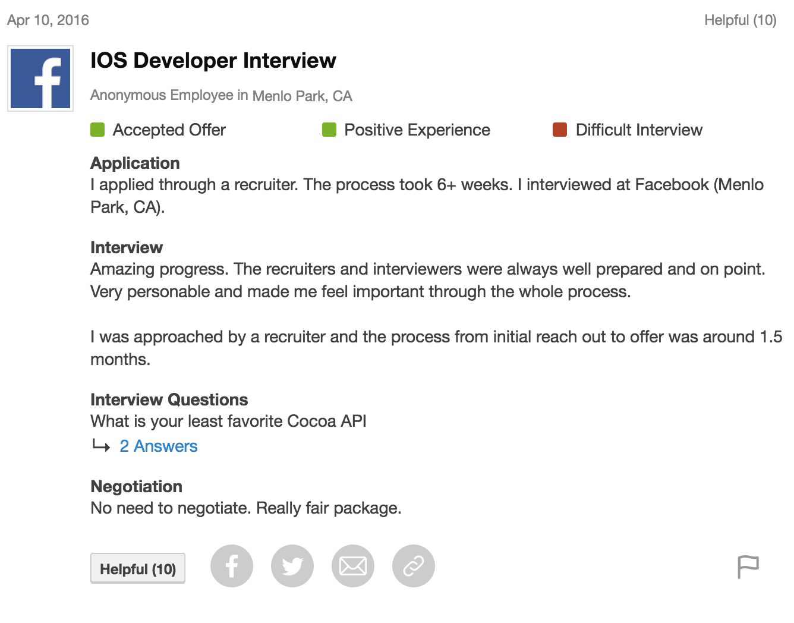
Task: Share this review on Twitter
Action: [x=292, y=566]
